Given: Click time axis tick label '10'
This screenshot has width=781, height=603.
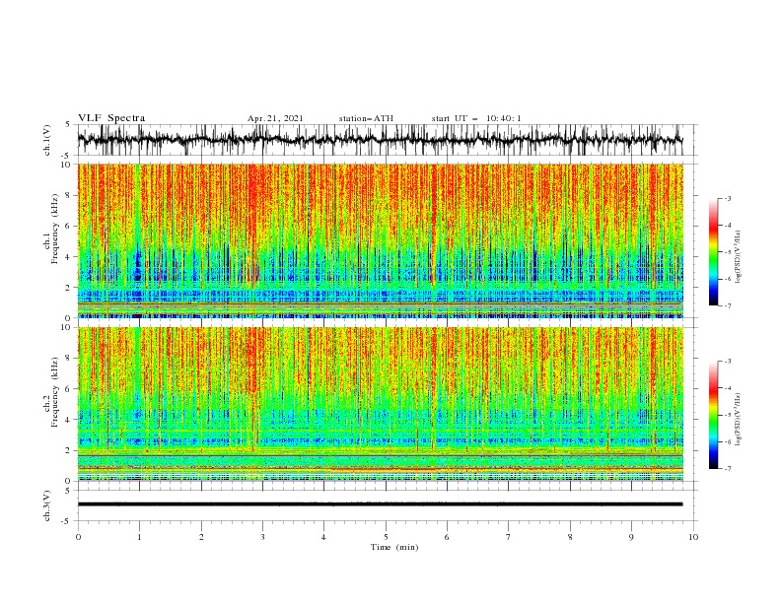Looking at the screenshot, I should 693,537.
